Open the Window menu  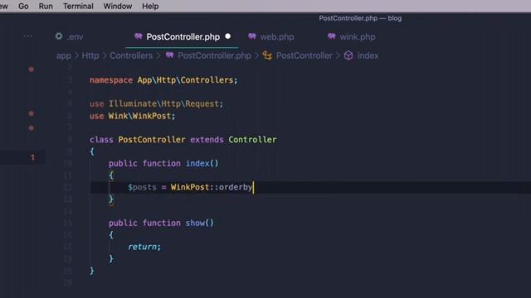(x=118, y=6)
